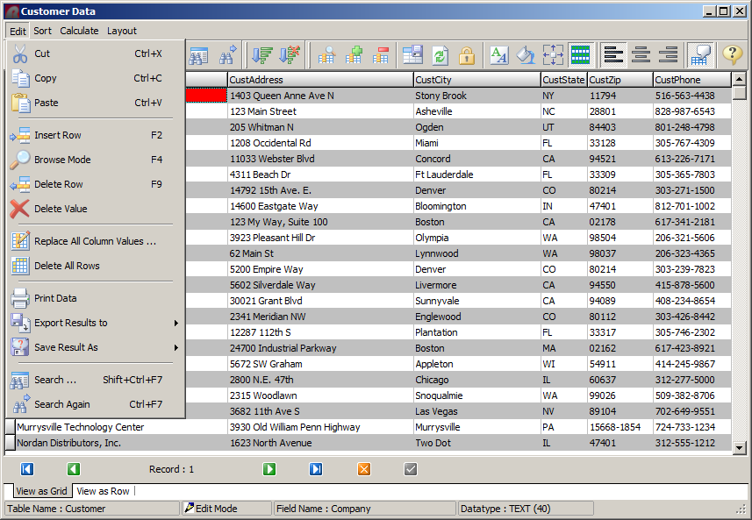The width and height of the screenshot is (752, 520).
Task: Open help with the question mark icon
Action: (732, 55)
